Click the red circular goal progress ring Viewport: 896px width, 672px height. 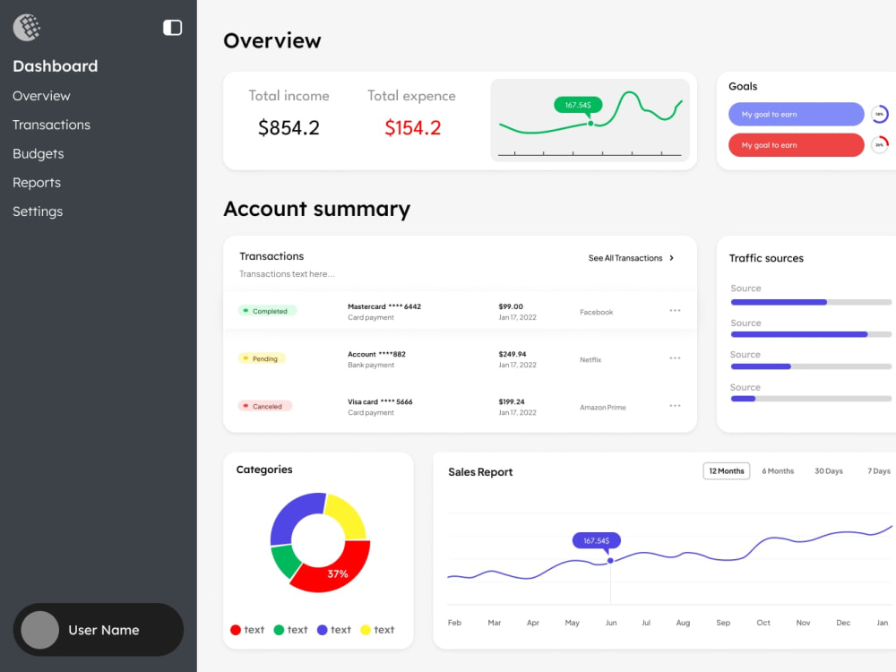(880, 145)
